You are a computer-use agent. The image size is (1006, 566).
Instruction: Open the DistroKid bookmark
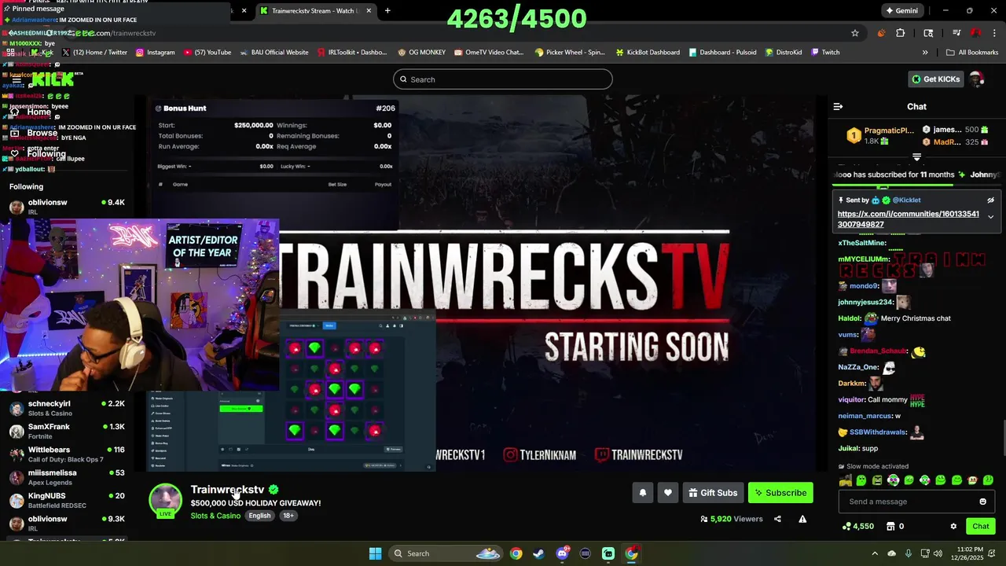tap(784, 53)
